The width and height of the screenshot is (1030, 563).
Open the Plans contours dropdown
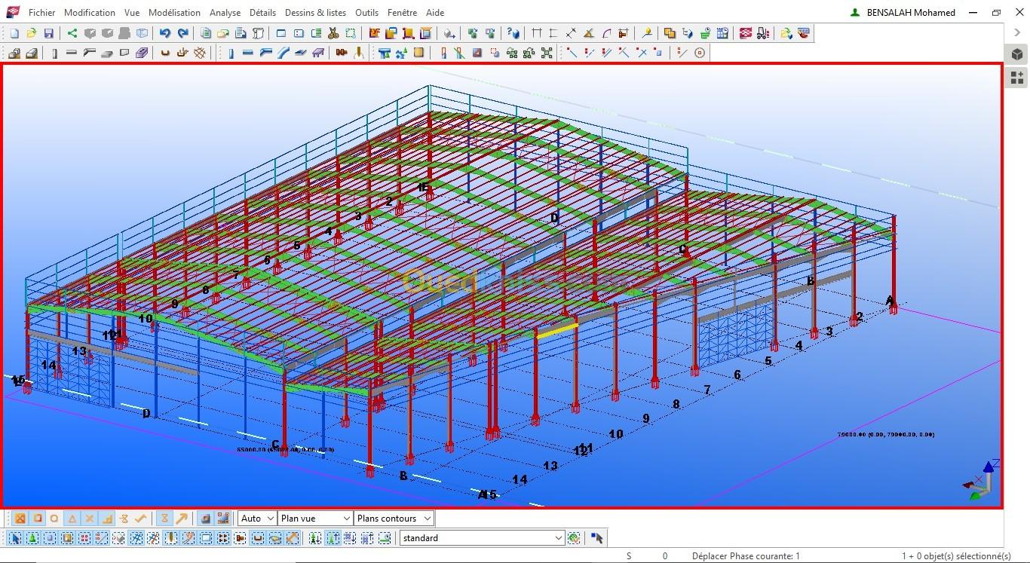click(x=394, y=519)
